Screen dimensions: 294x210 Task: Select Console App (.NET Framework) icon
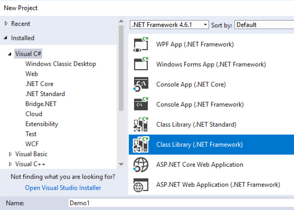141,104
